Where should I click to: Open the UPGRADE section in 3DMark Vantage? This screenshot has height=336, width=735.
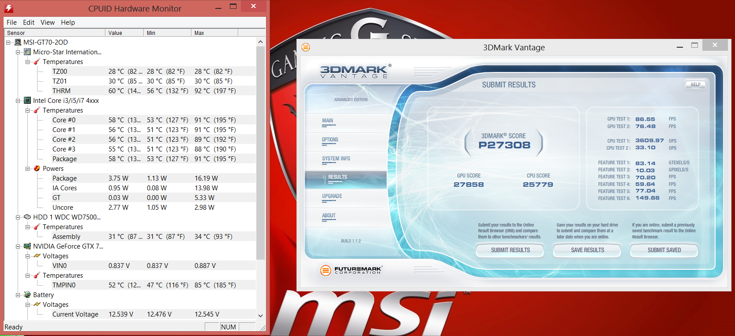click(x=346, y=199)
